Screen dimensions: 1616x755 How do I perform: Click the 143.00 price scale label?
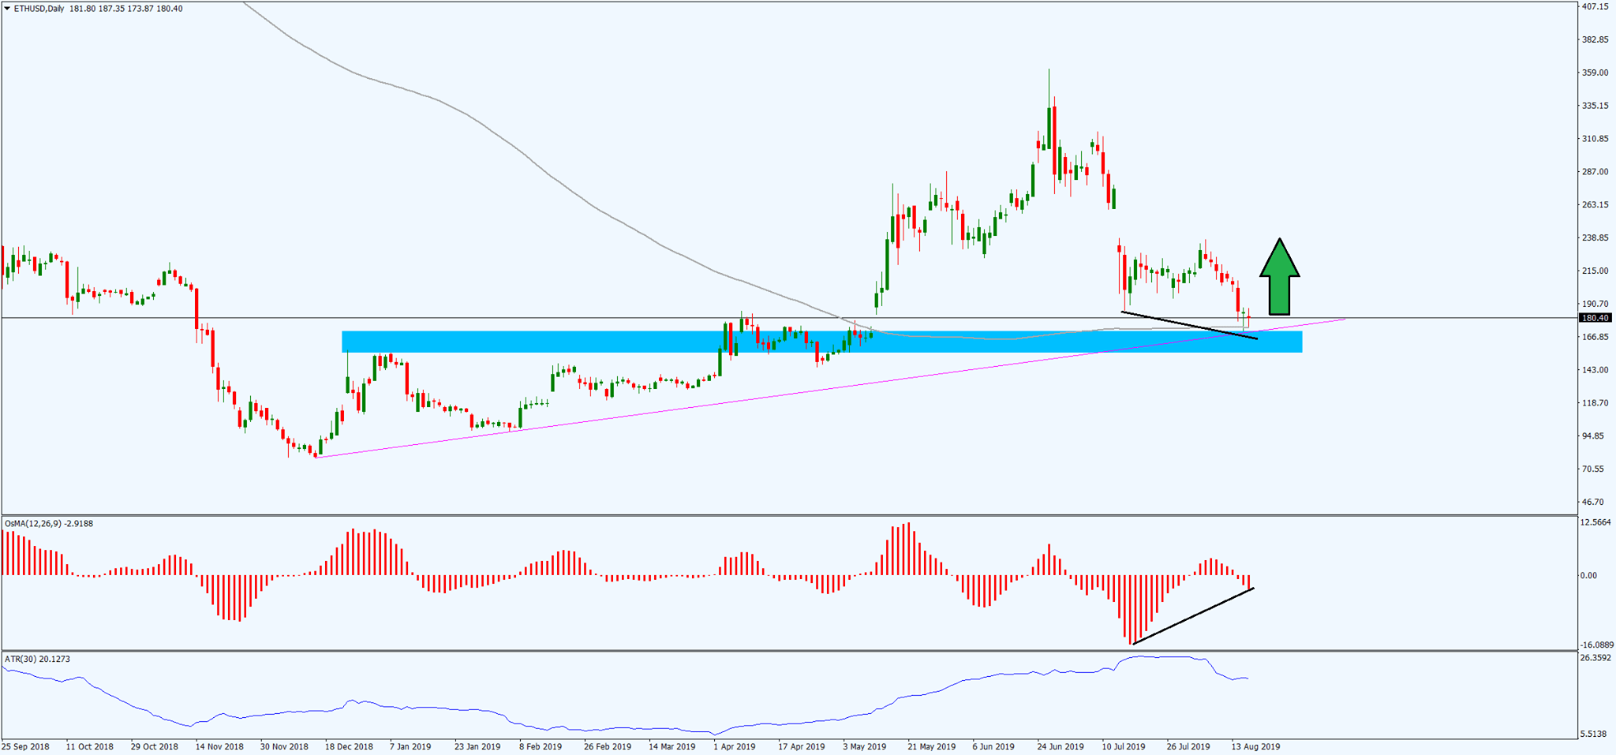(x=1595, y=370)
